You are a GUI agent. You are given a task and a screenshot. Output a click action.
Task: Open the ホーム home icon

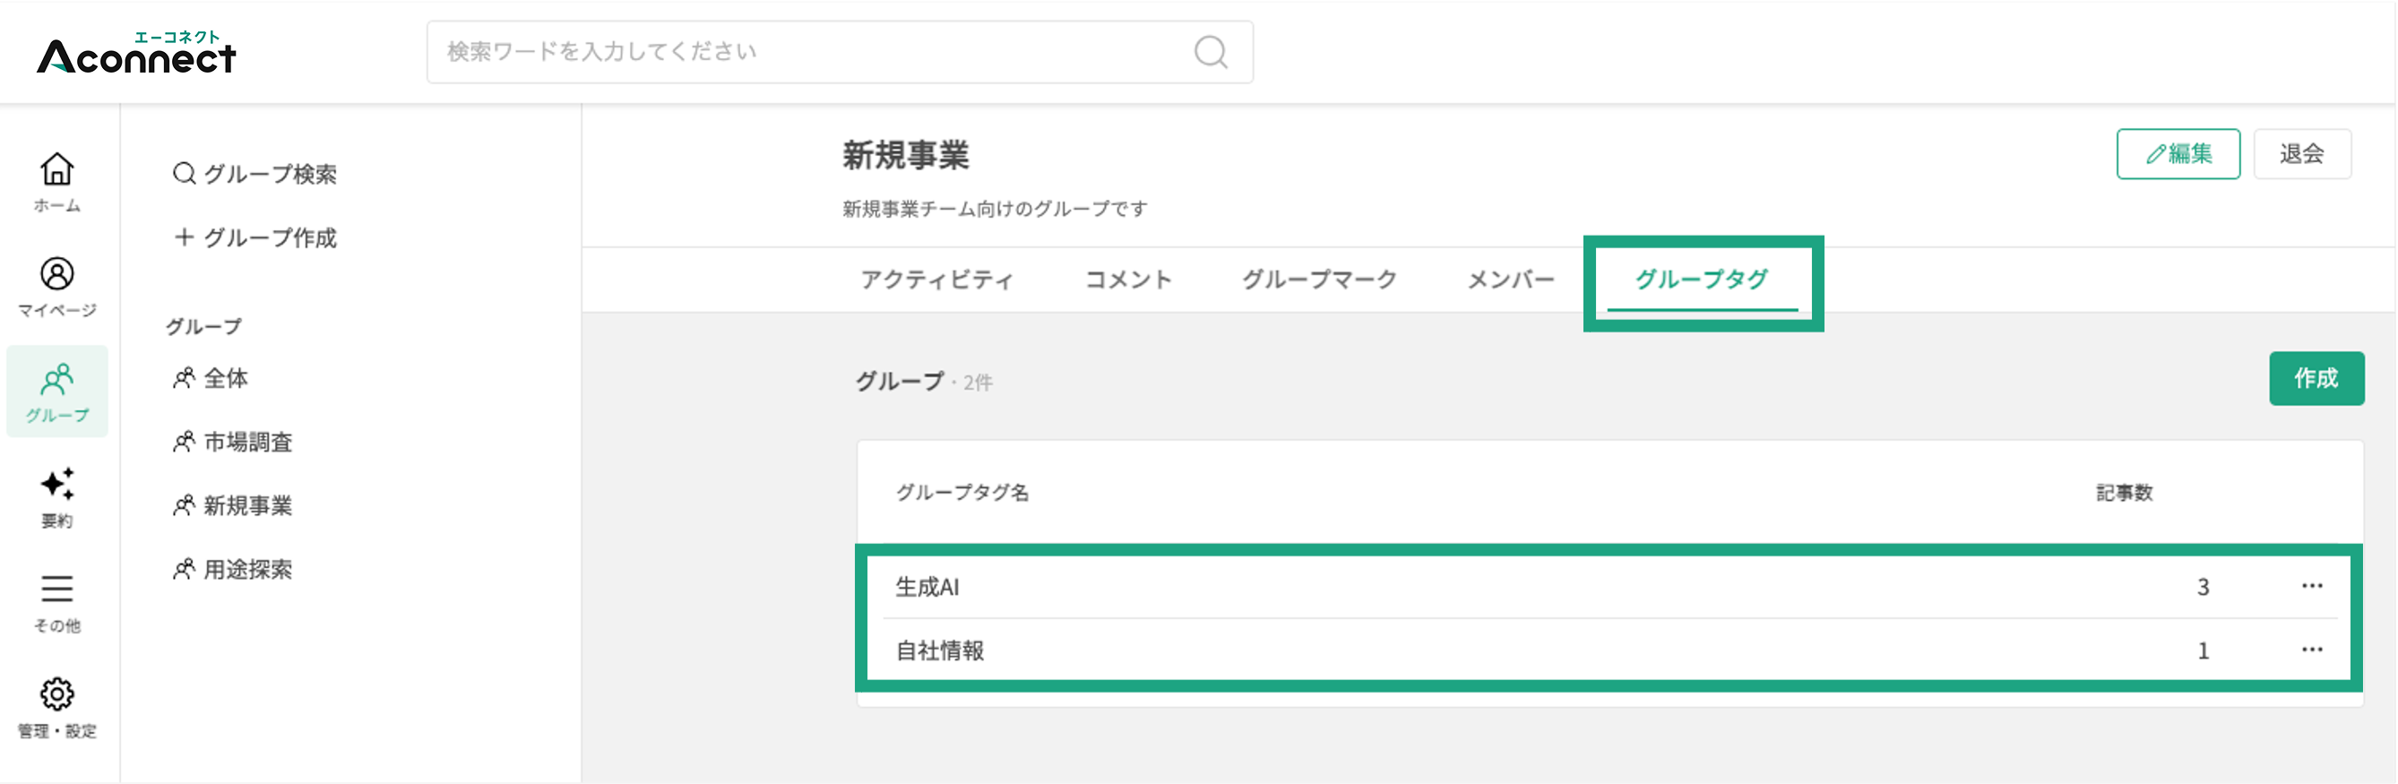pyautogui.click(x=56, y=169)
